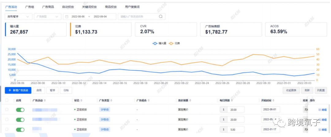331x137 pixels.
Task: Switch to the 广告活动 tab
Action: [x=11, y=7]
